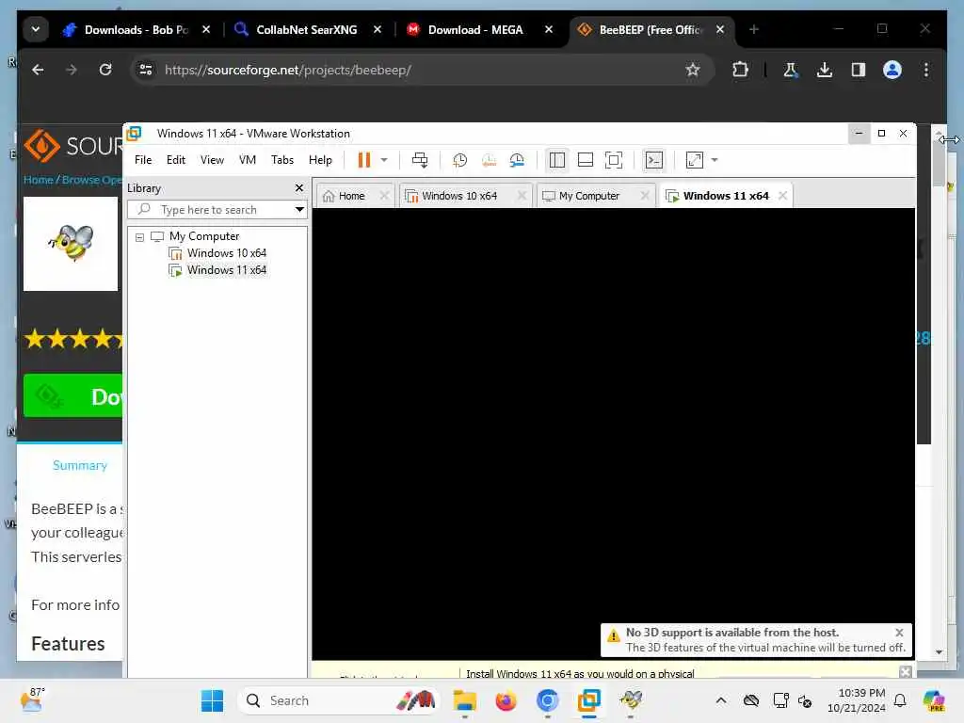The width and height of the screenshot is (964, 723).
Task: Switch to Downloads - Bob browser tab
Action: (x=137, y=29)
